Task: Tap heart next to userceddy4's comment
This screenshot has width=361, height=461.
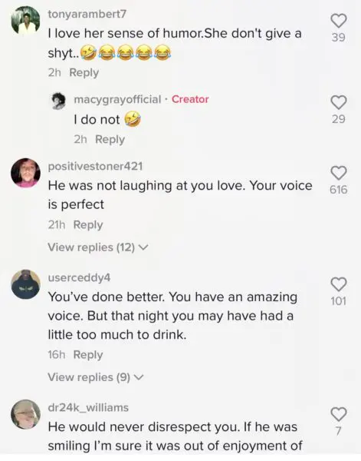Action: [339, 284]
